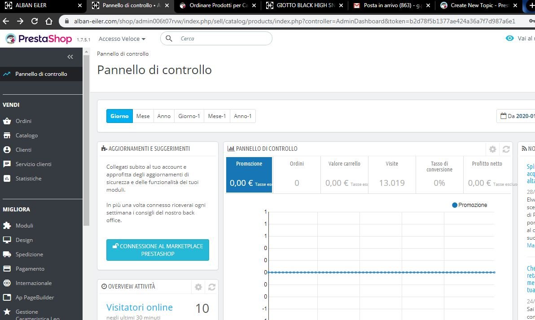Select the Profitto netto metric tile
Viewport: 535px width, 320px height.
[487, 175]
